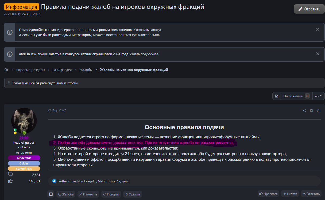Close the summer screenshot contest notice

(x=318, y=54)
